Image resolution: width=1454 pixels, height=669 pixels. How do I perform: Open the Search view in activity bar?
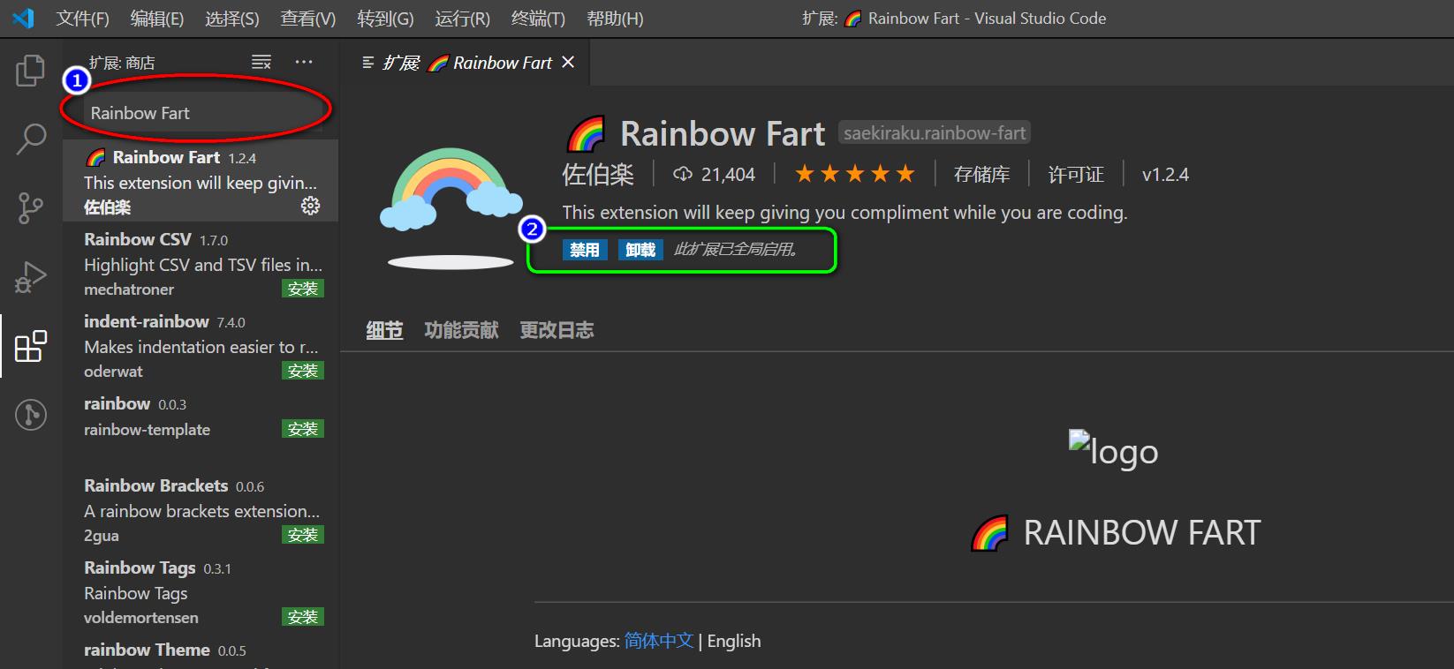click(31, 139)
